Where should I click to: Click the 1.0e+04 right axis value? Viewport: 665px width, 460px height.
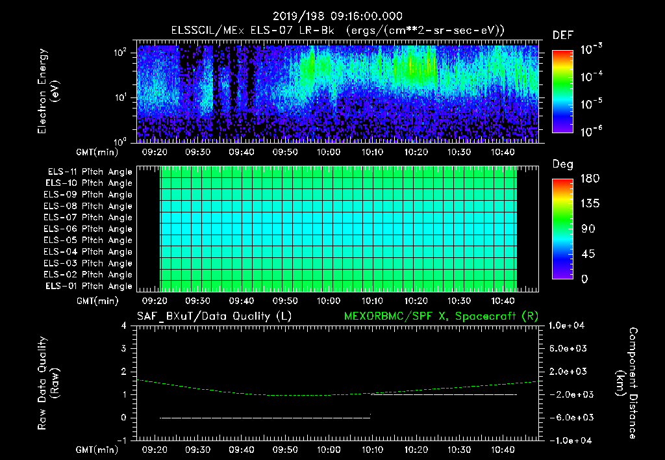pyautogui.click(x=566, y=326)
